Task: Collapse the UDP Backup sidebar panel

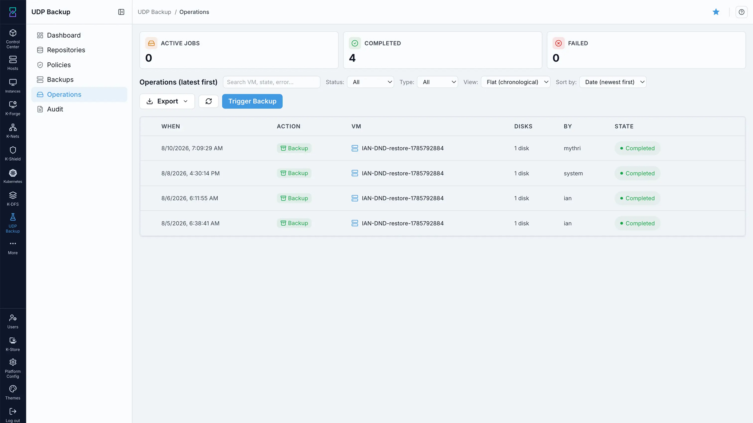Action: (x=121, y=12)
